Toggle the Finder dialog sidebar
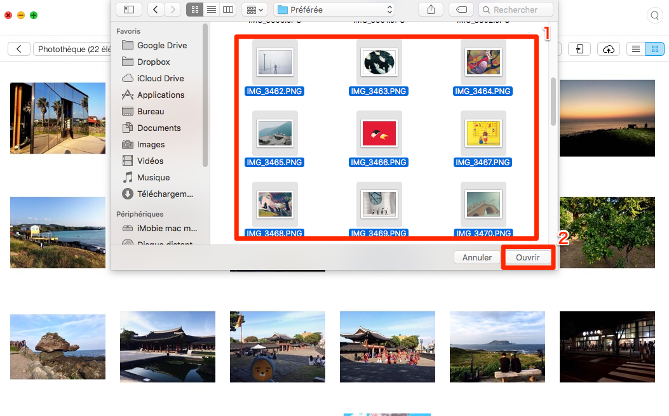Image resolution: width=669 pixels, height=416 pixels. pos(129,10)
